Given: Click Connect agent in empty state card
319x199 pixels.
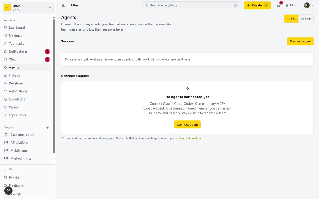Looking at the screenshot, I should click(187, 125).
